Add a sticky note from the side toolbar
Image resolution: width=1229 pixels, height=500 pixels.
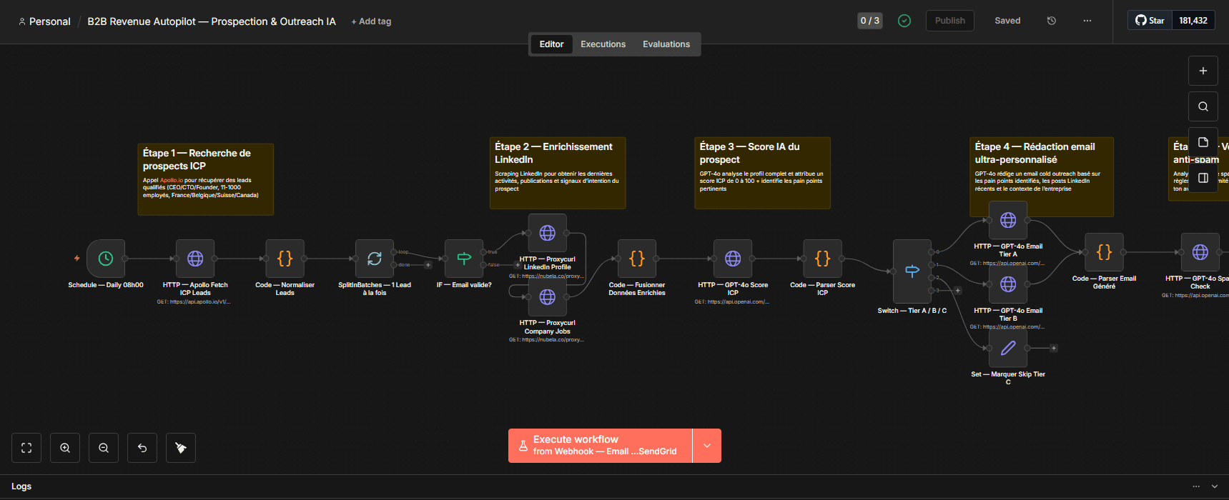[x=1203, y=142]
